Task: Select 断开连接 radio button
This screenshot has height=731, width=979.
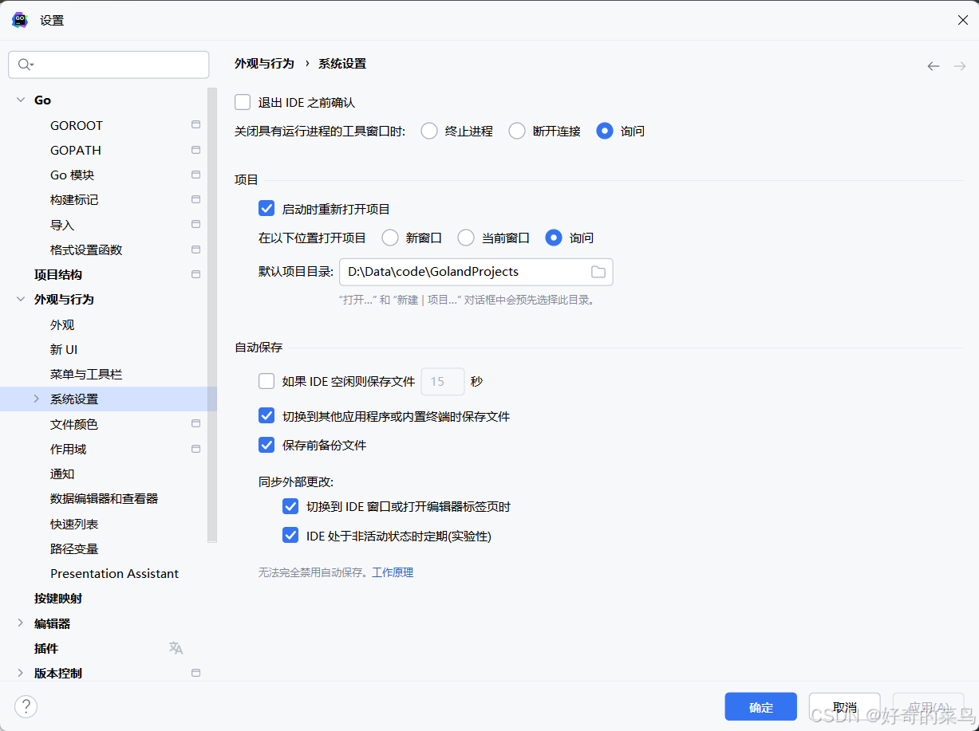Action: (x=517, y=131)
